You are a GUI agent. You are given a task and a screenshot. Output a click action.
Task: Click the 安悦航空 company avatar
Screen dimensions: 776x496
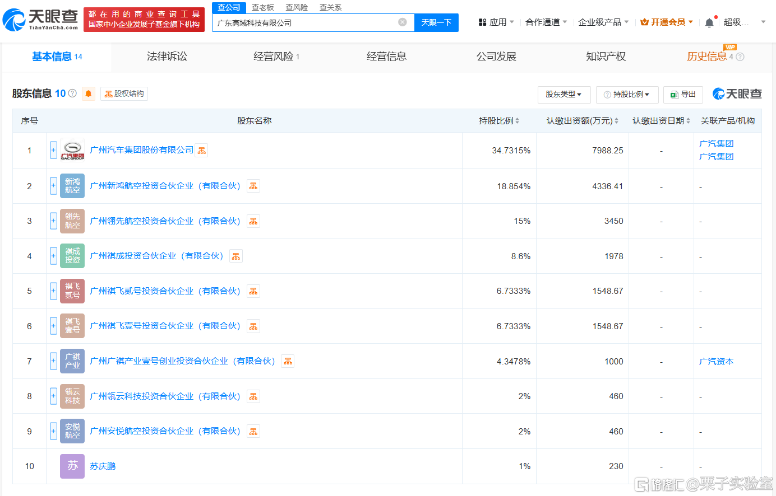pos(72,431)
